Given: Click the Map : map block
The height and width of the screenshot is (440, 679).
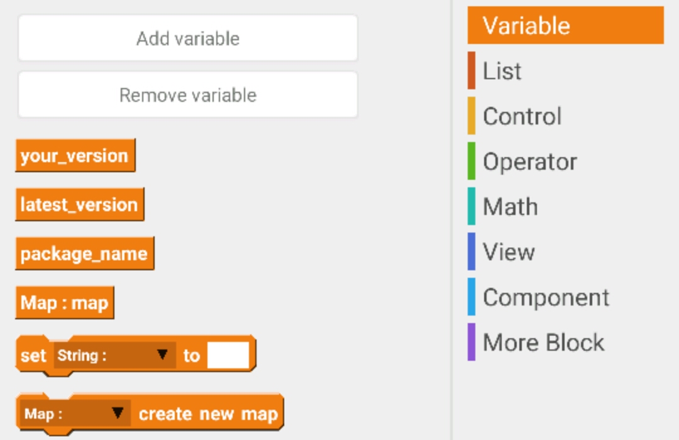Looking at the screenshot, I should (64, 303).
